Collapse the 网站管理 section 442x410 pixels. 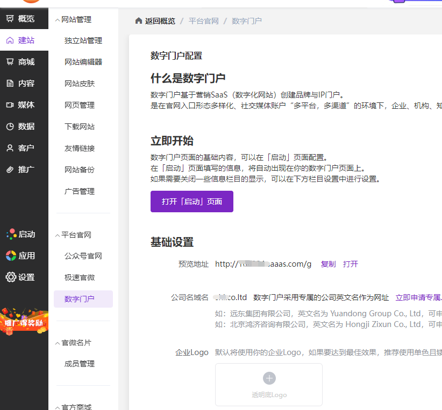point(57,20)
